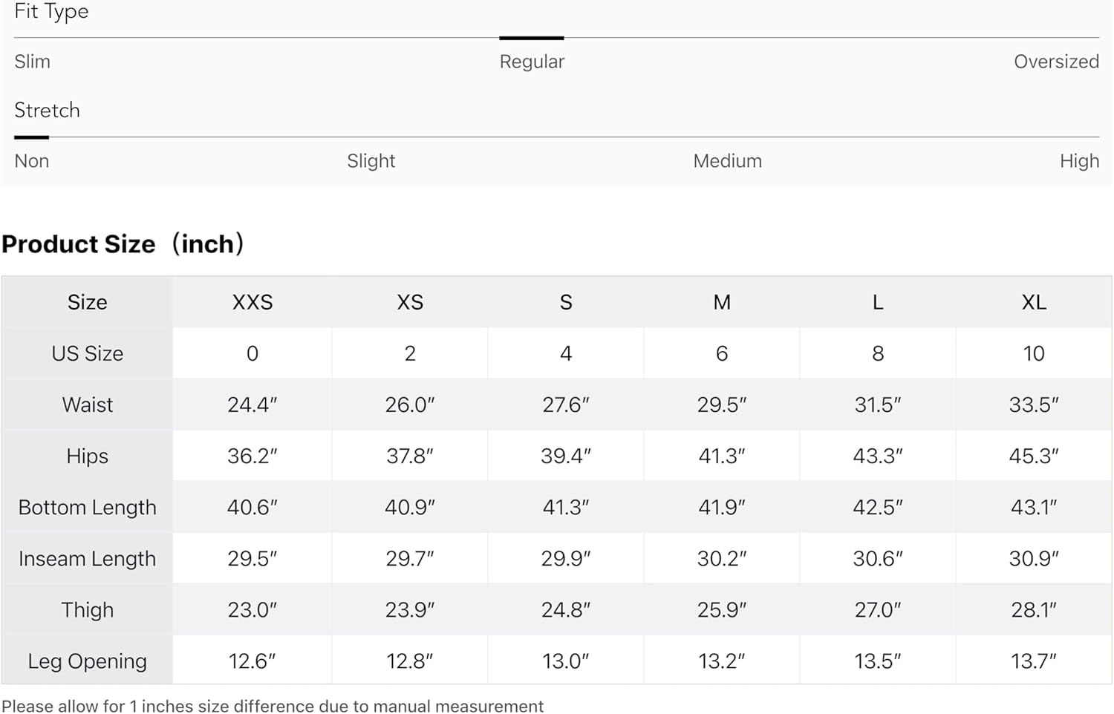The image size is (1114, 714).
Task: Click the M waist value 29.5″
Action: [x=721, y=405]
